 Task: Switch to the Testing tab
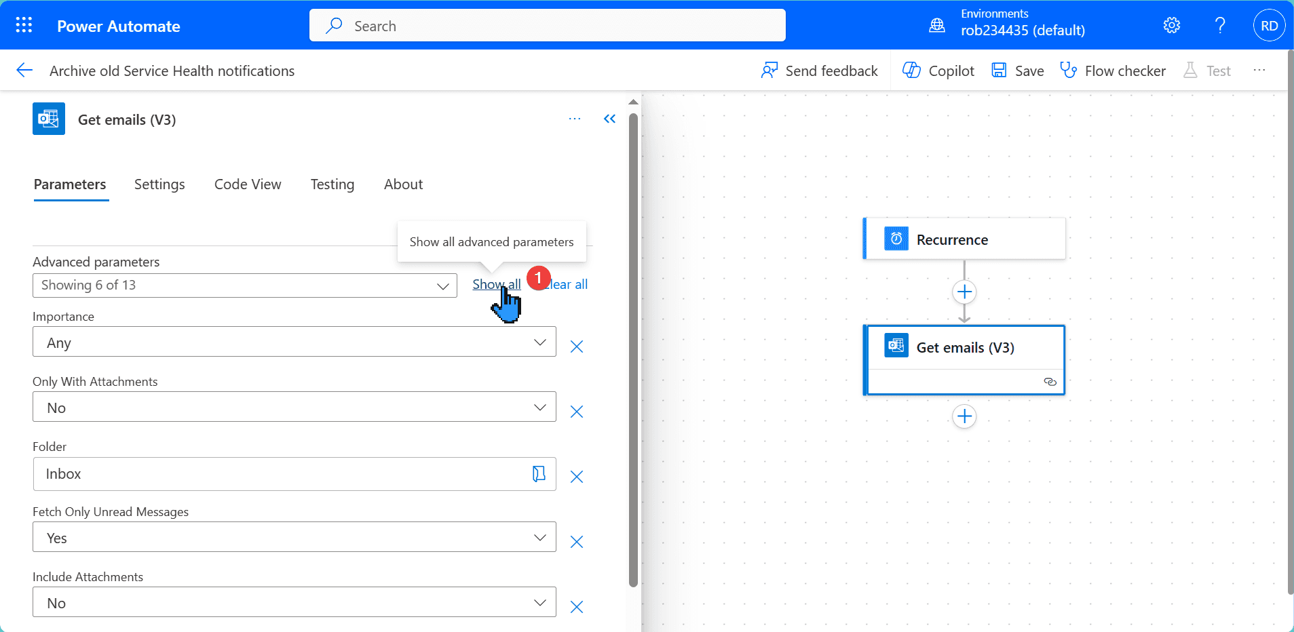pos(332,184)
